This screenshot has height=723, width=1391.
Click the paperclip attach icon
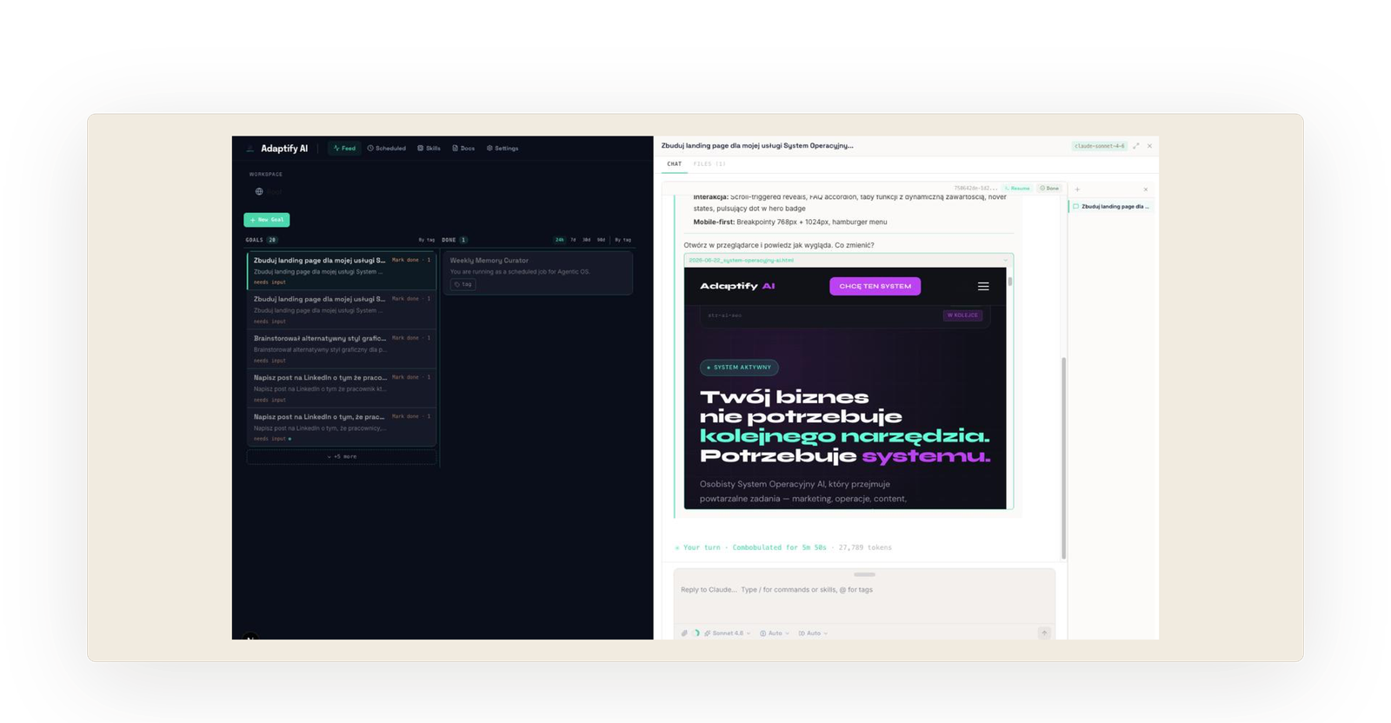(x=684, y=633)
